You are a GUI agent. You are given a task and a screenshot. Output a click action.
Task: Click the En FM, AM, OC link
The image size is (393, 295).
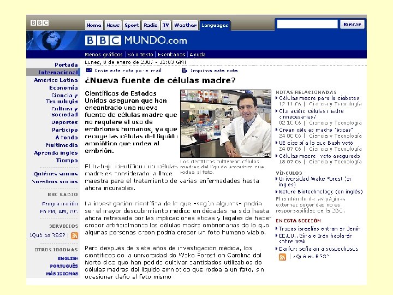click(x=59, y=211)
